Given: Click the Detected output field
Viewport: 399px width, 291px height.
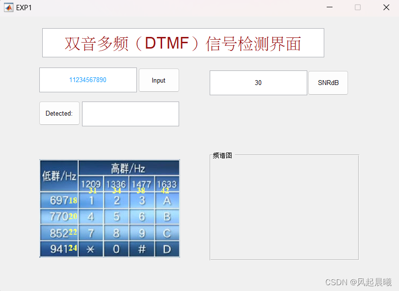Looking at the screenshot, I should click(x=130, y=114).
